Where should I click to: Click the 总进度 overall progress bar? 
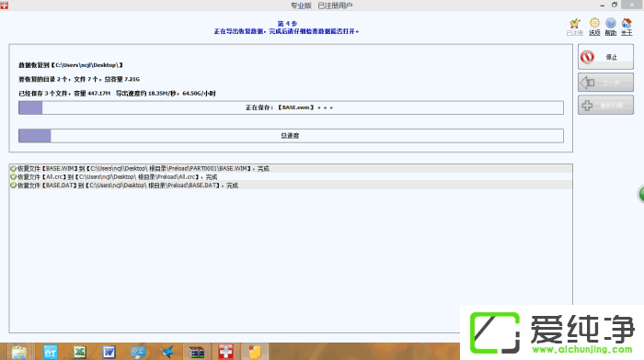pos(291,136)
